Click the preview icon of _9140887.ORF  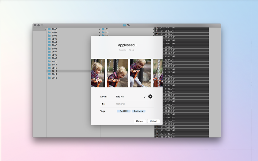(157, 31)
